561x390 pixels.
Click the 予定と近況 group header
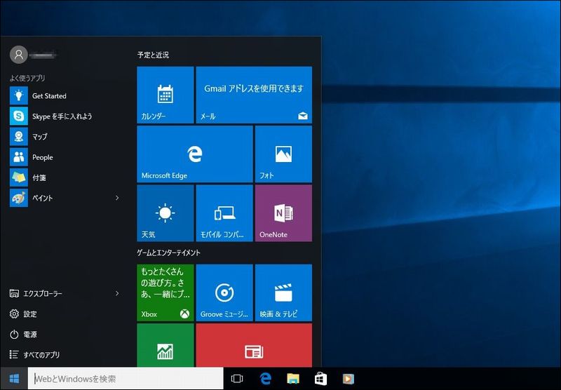153,55
